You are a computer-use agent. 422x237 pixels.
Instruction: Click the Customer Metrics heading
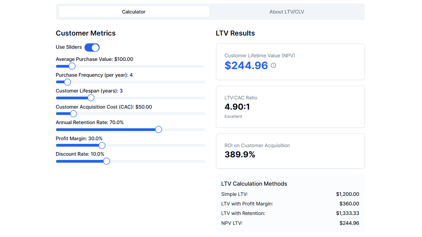[x=86, y=33]
